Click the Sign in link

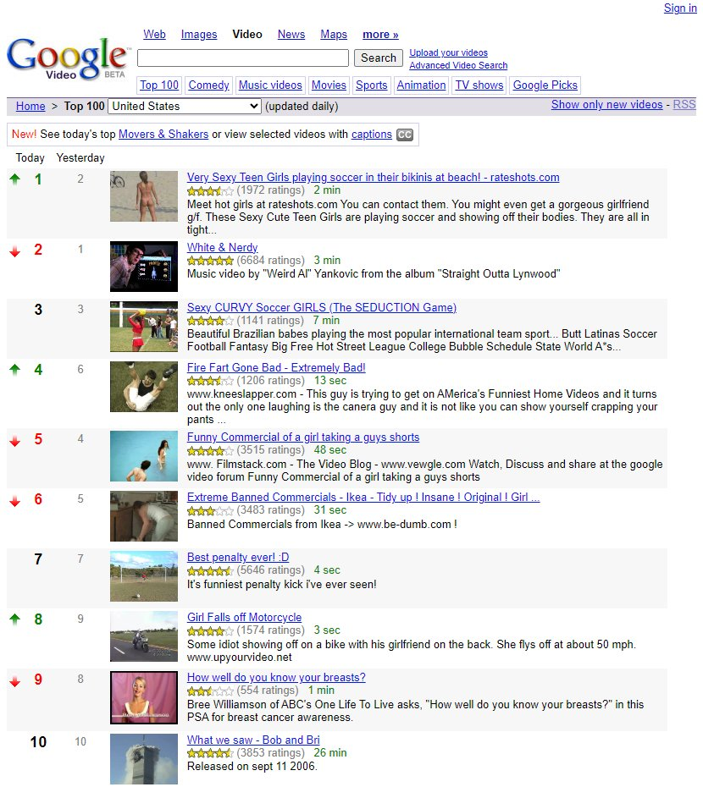(680, 8)
